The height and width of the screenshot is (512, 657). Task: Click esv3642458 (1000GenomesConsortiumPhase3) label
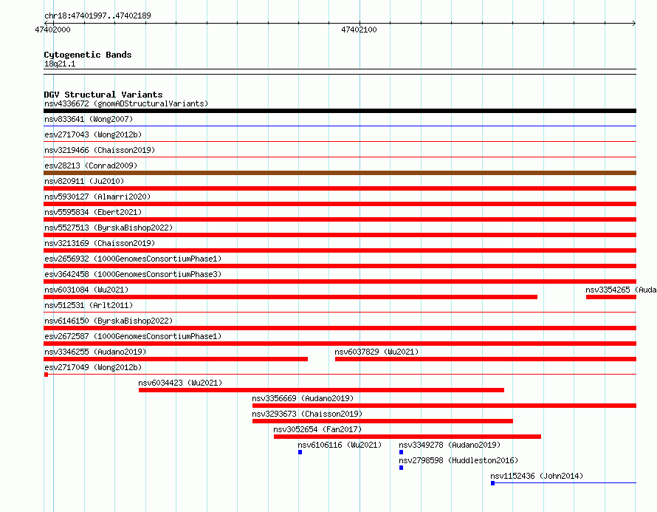pos(133,274)
